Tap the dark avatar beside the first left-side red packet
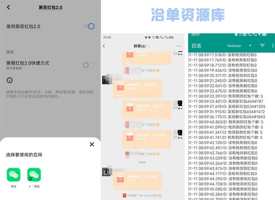Screen dimensions: 275x200 click(107, 79)
